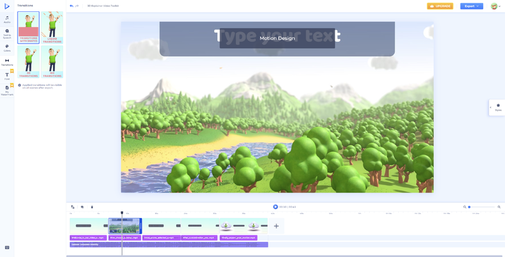Viewport: 505px width, 257px height.
Task: Choose the Transitions with Shapes thumbnail
Action: [x=28, y=27]
